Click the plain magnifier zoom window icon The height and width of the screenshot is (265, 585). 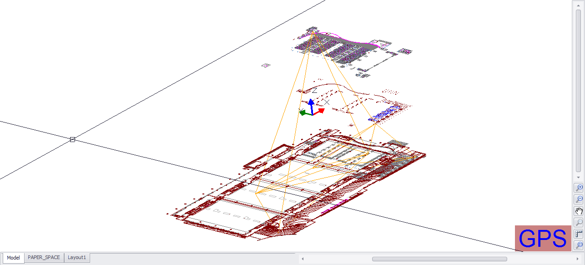click(579, 223)
